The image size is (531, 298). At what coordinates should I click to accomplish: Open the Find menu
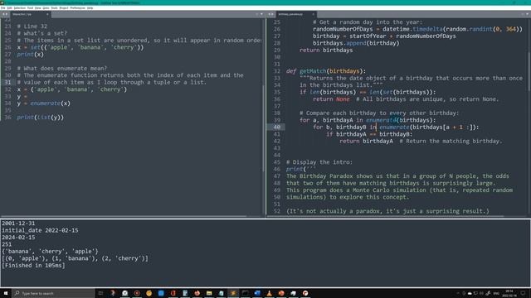point(30,7)
